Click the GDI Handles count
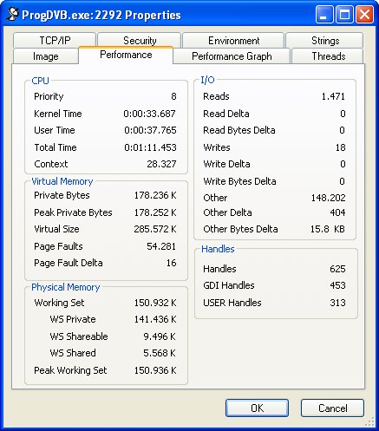Screen dimensions: 379x431 [337, 285]
